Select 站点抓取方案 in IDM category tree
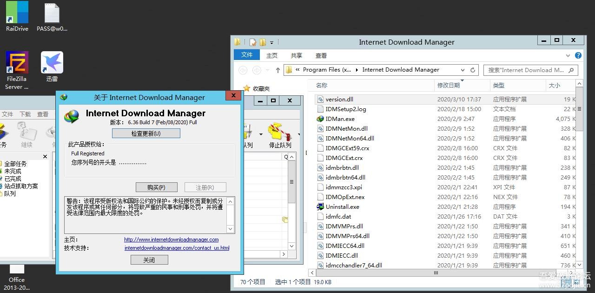 pyautogui.click(x=21, y=186)
